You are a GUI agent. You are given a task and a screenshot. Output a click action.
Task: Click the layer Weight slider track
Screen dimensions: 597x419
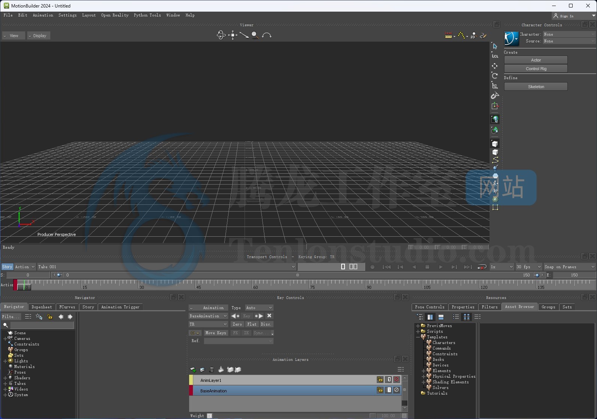(294, 416)
